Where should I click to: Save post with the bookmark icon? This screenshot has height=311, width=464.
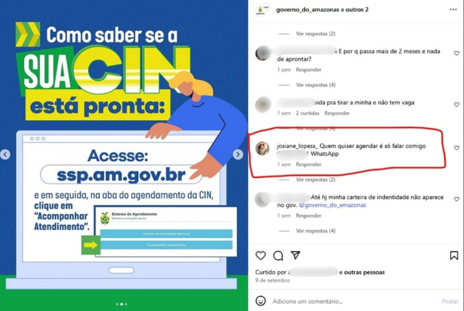[x=454, y=255]
